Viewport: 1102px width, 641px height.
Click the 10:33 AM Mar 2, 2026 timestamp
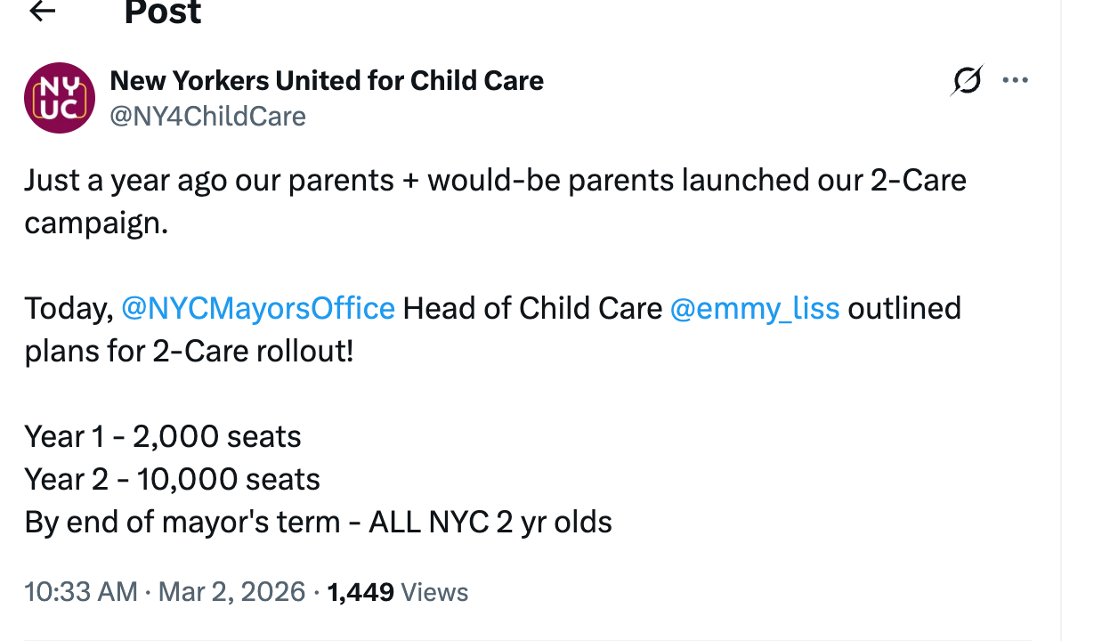(165, 592)
